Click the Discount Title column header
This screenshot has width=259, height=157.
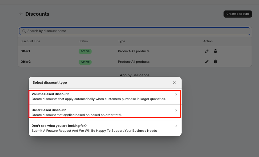pyautogui.click(x=30, y=41)
